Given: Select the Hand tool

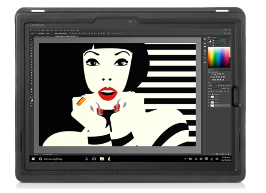Looking at the screenshot, I should pyautogui.click(x=31, y=89).
